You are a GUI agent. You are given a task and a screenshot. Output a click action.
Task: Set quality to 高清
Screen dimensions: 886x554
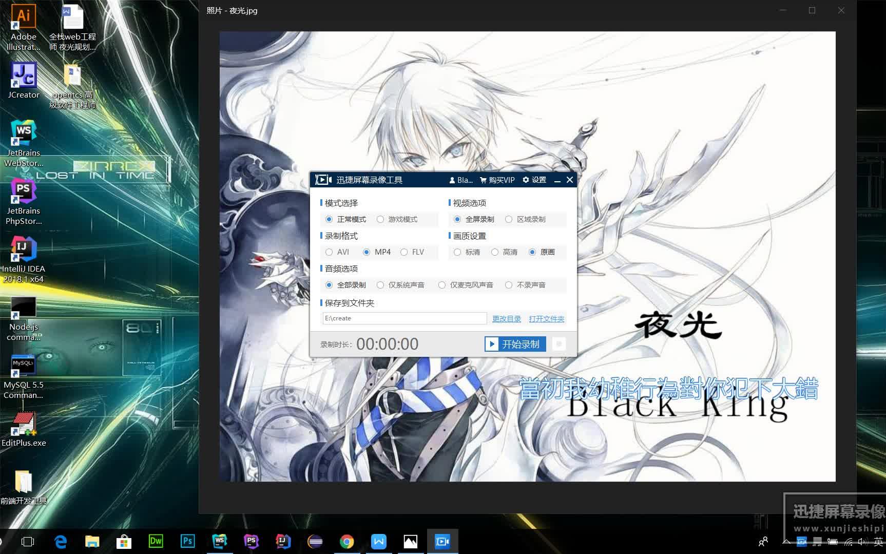pos(505,252)
